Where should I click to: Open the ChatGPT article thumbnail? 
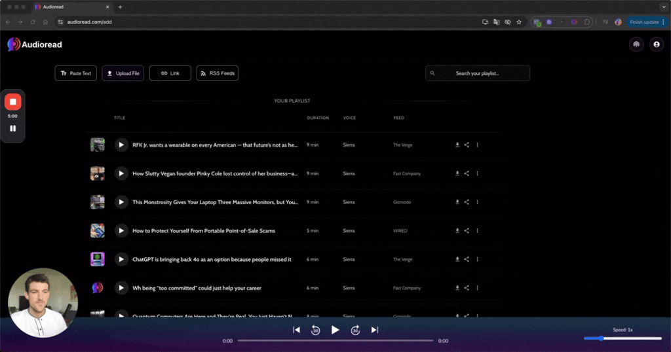(98, 259)
